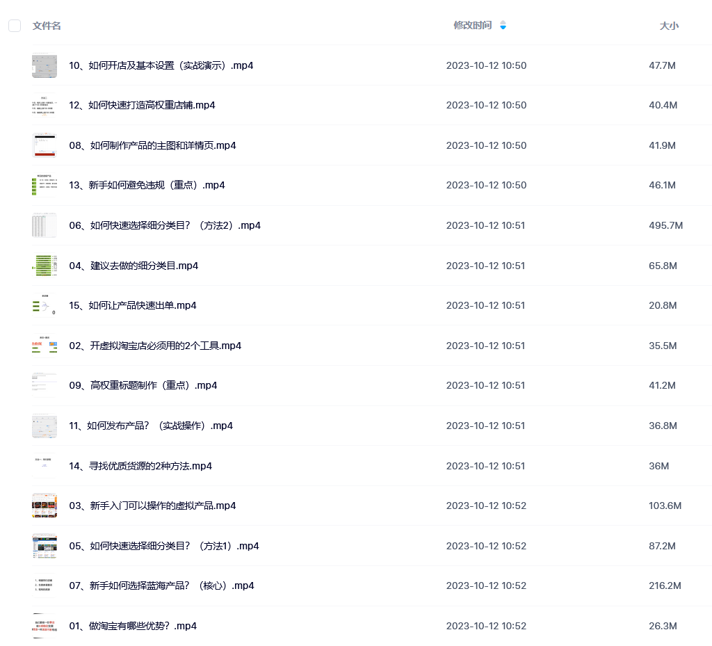Open file 01、做淘宝有哪些优势?.mp4
Image resolution: width=712 pixels, height=646 pixels.
133,626
